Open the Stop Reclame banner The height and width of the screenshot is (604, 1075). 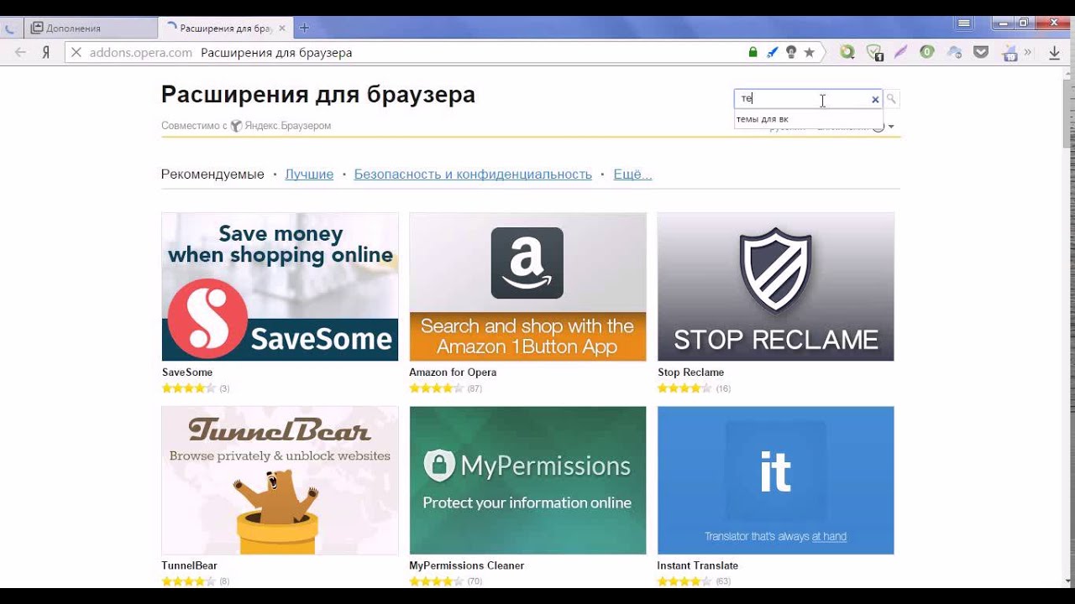(775, 287)
